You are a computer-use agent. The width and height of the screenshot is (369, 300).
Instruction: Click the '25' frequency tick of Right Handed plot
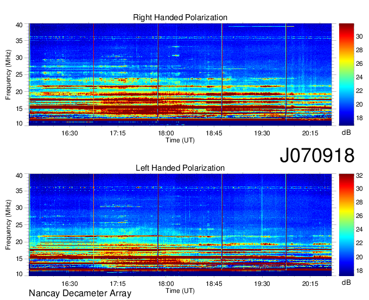(x=19, y=74)
